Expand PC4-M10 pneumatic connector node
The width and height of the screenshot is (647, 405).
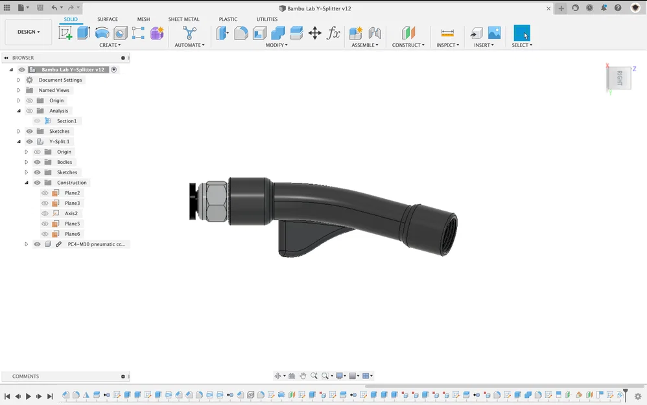[x=27, y=244]
